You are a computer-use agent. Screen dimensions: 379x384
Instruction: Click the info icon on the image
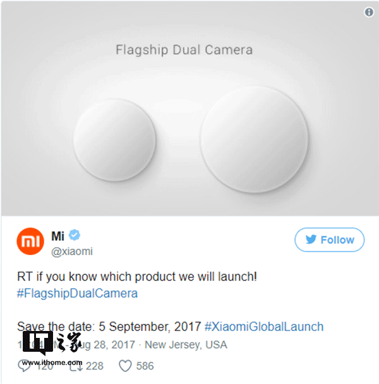click(369, 12)
